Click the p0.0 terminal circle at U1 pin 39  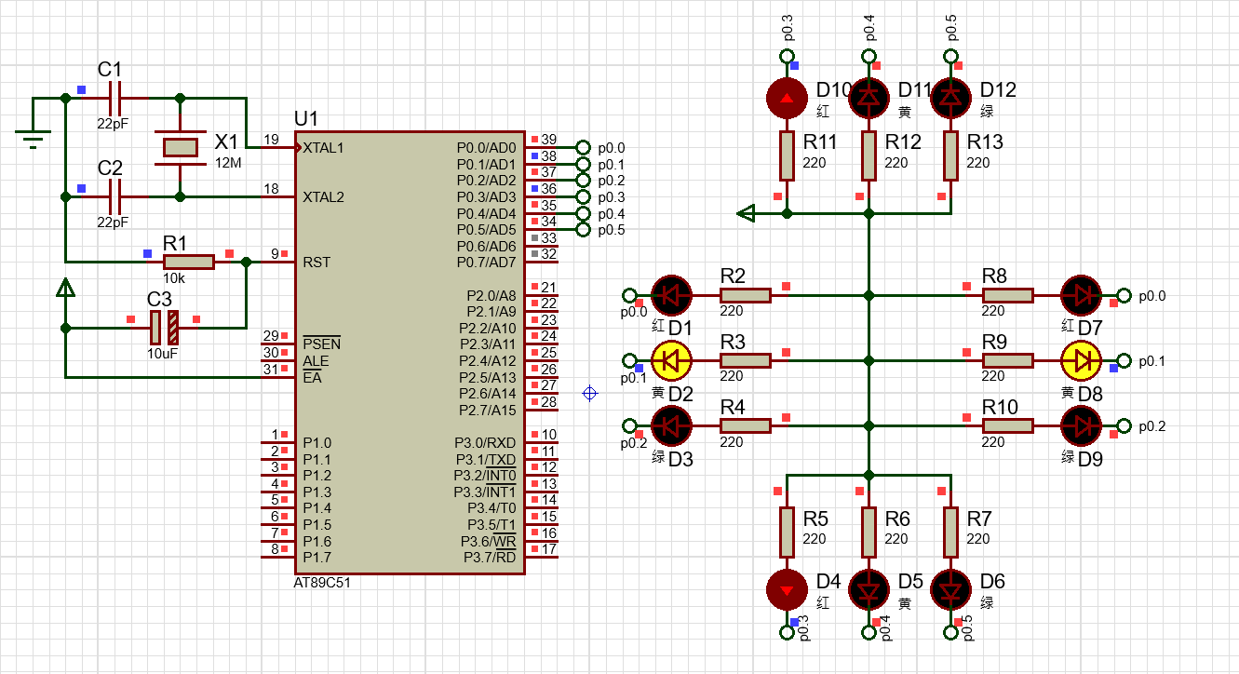(584, 148)
